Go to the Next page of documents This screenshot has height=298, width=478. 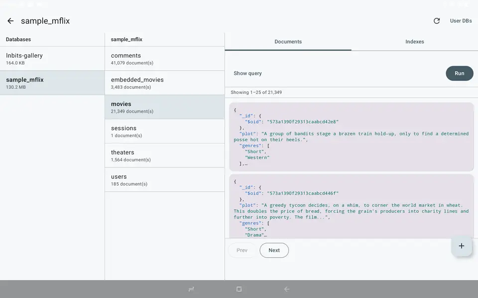coord(274,250)
